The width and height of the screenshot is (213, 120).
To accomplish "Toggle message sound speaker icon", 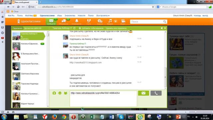I will 161,28.
